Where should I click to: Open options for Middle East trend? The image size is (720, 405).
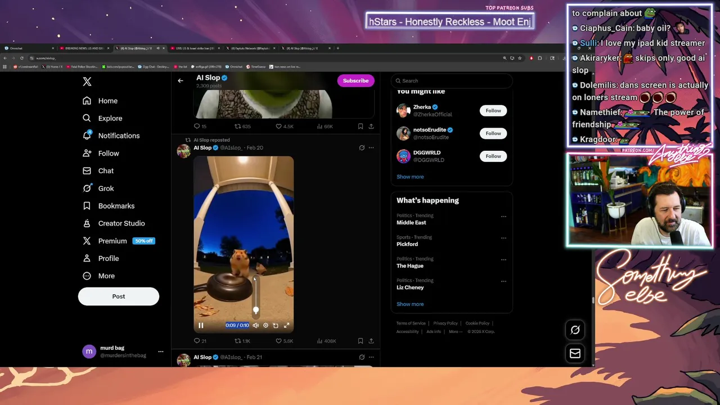503,216
